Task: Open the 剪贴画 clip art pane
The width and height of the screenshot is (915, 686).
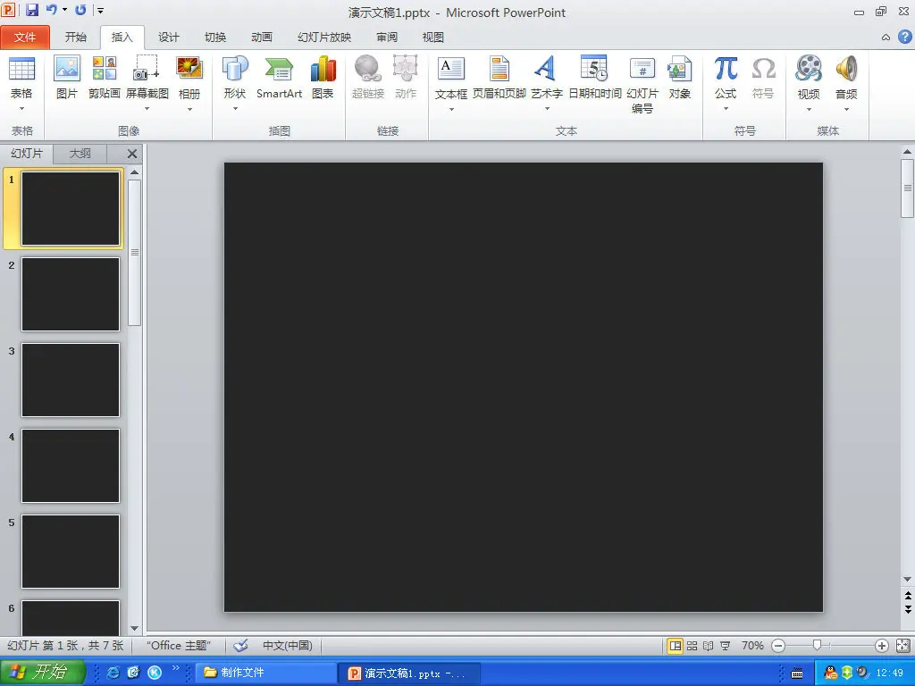Action: [104, 77]
